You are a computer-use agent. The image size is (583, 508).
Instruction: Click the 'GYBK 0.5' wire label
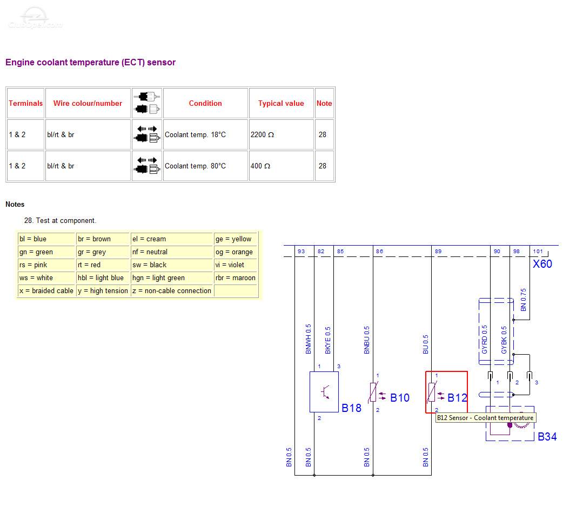coord(504,340)
